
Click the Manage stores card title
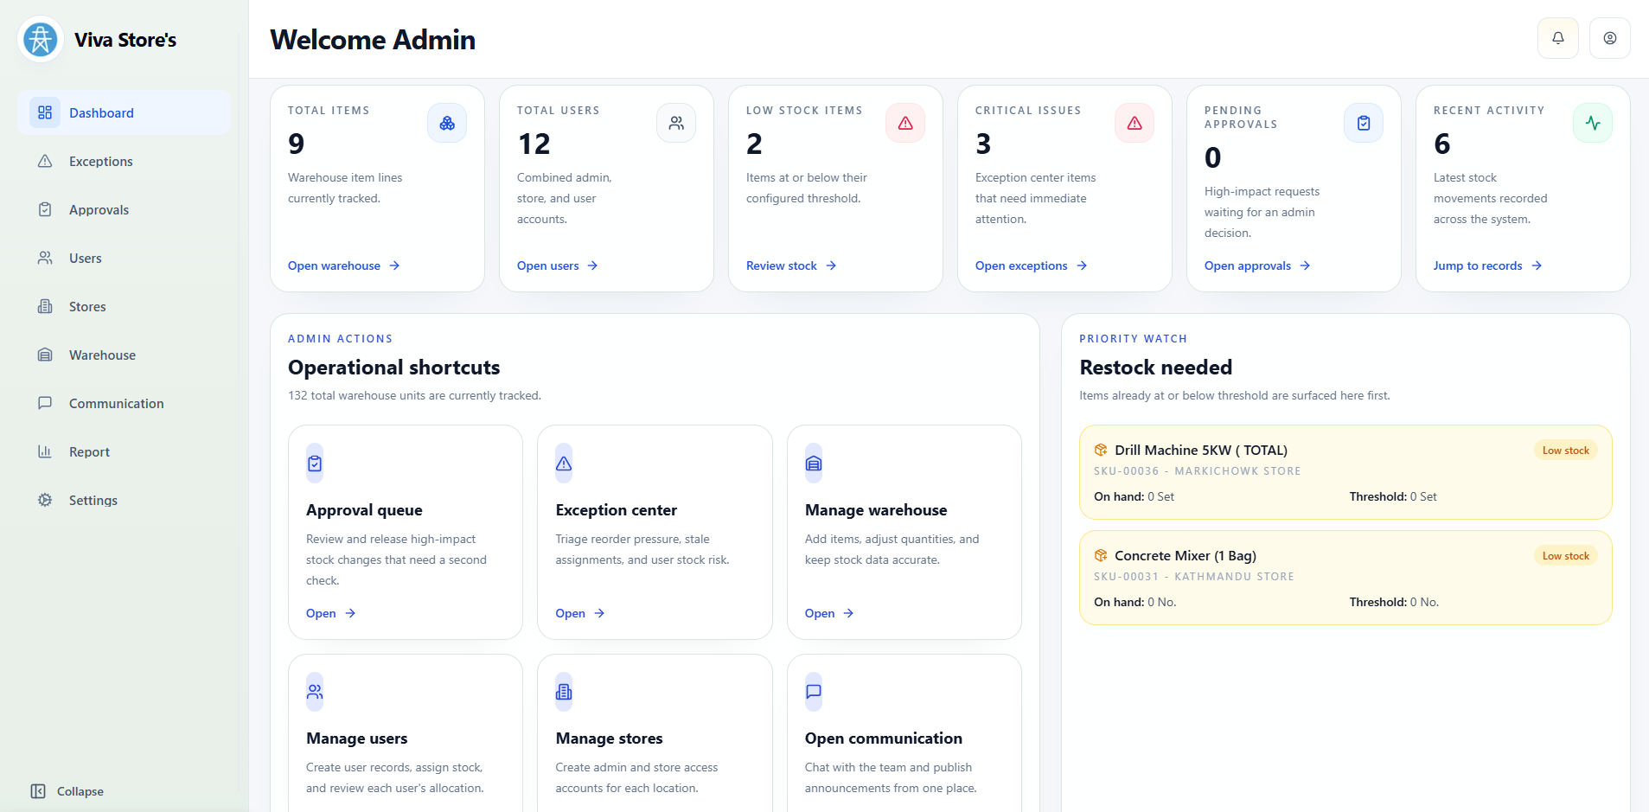(x=609, y=738)
